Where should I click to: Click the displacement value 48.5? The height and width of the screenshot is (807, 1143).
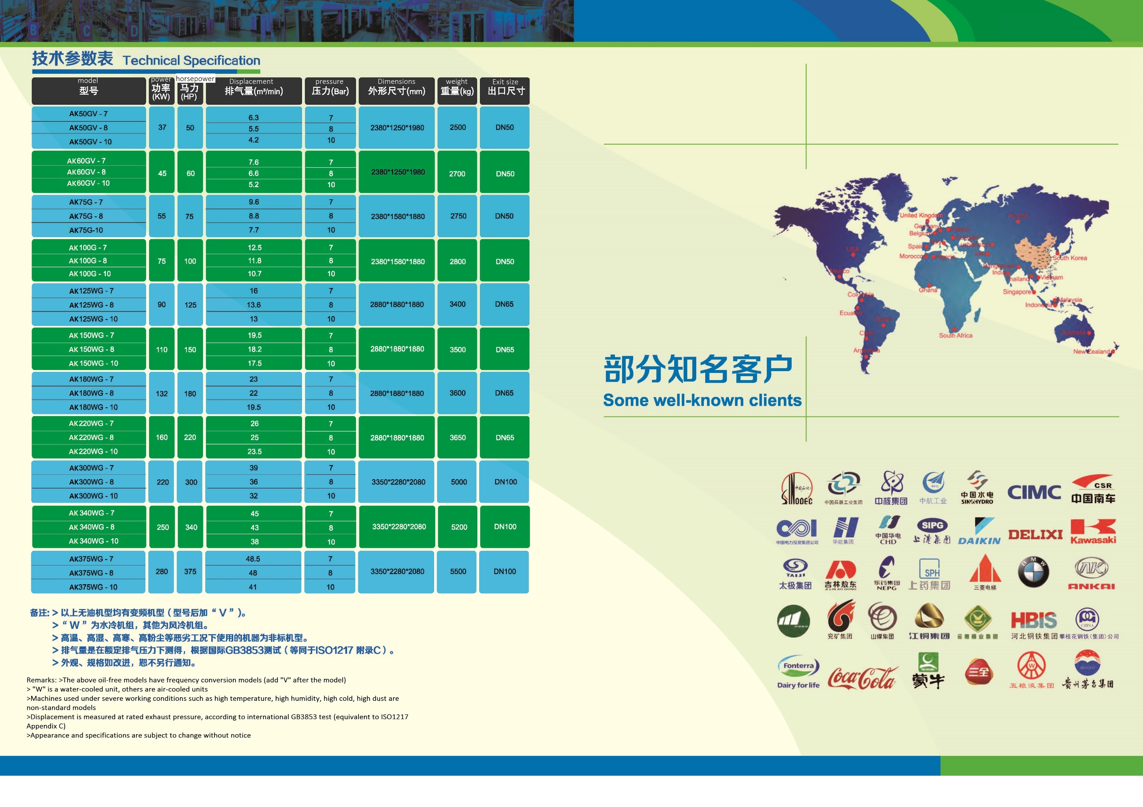(253, 559)
